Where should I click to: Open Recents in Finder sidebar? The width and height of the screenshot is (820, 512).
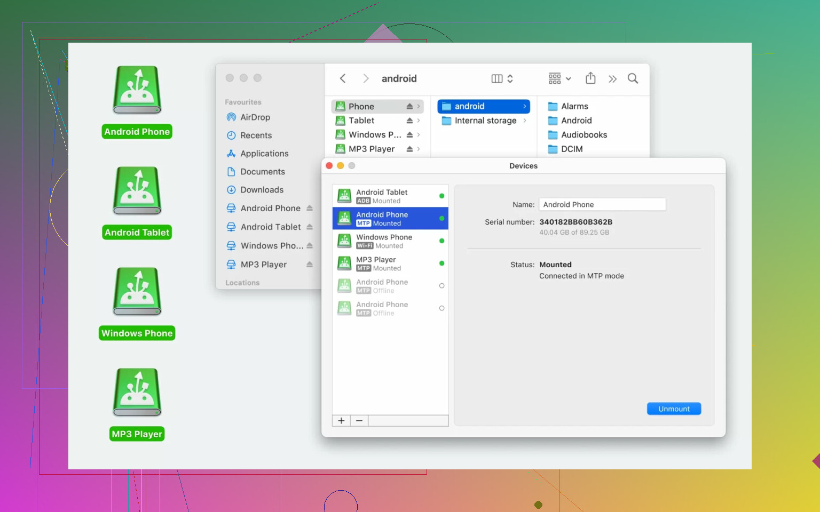click(256, 135)
